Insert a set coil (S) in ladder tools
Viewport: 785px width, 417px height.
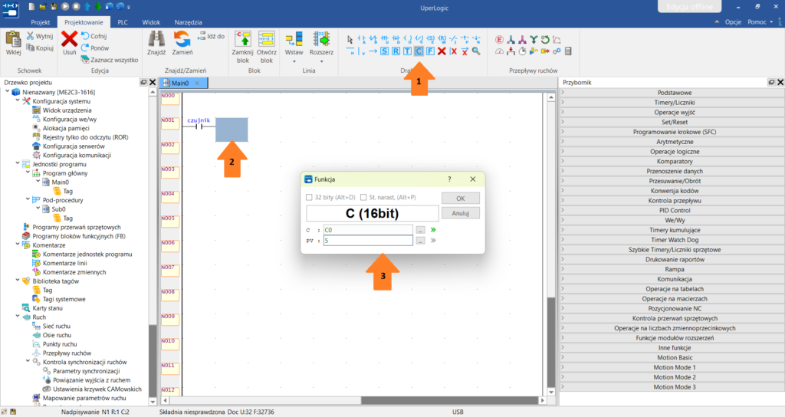(x=431, y=39)
